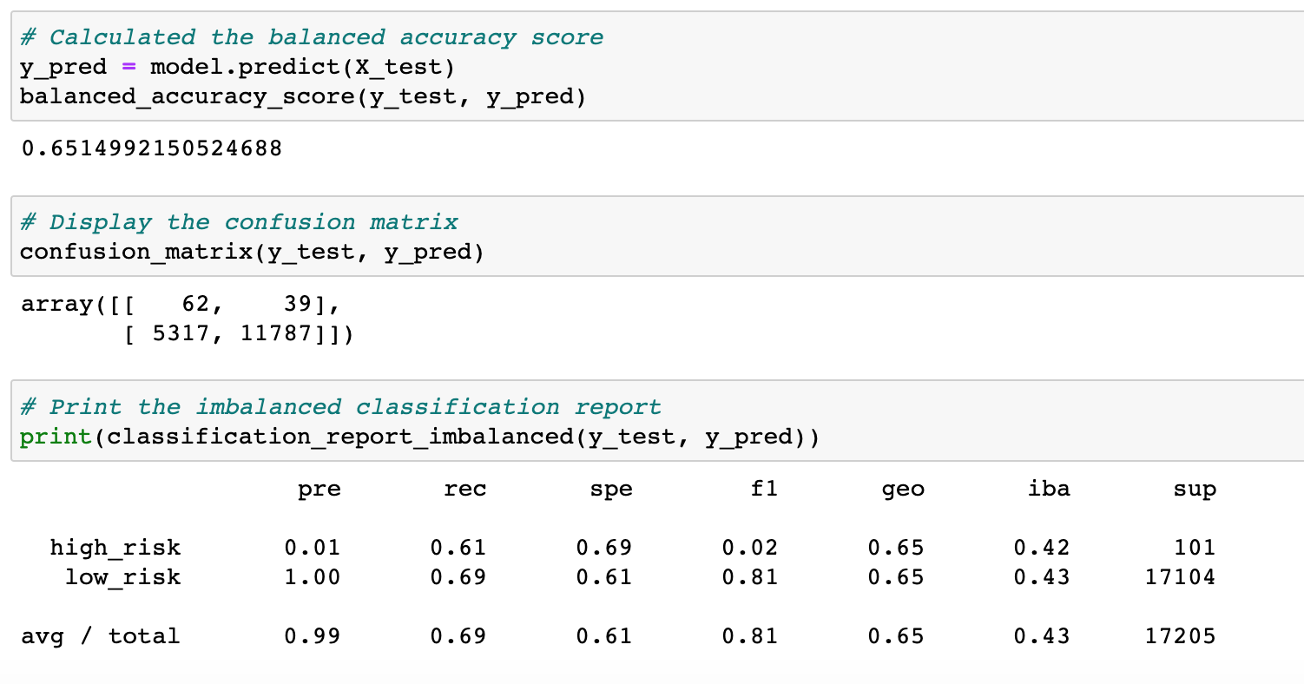Click the pre column header
This screenshot has width=1304, height=684.
[319, 488]
